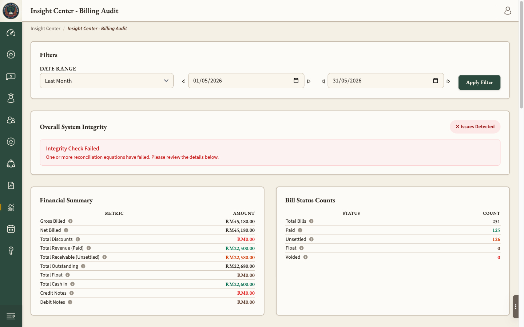Viewport: 524px width, 327px height.
Task: Click the dotted star award icon in sidebar
Action: click(x=11, y=142)
